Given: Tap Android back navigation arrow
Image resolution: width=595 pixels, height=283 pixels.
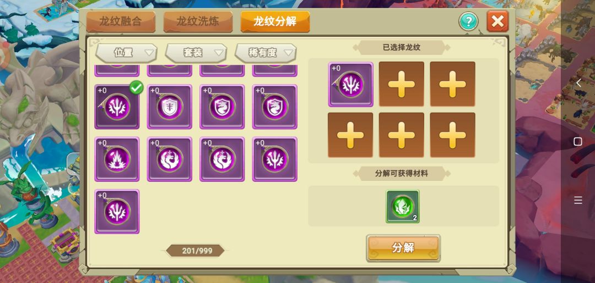Looking at the screenshot, I should click(578, 82).
